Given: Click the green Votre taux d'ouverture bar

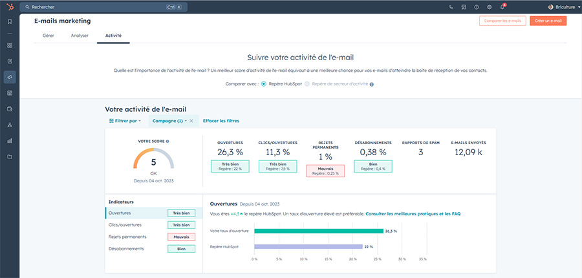Looking at the screenshot, I should [x=318, y=231].
